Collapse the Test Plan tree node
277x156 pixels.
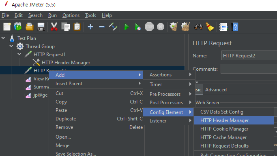pos(3,38)
